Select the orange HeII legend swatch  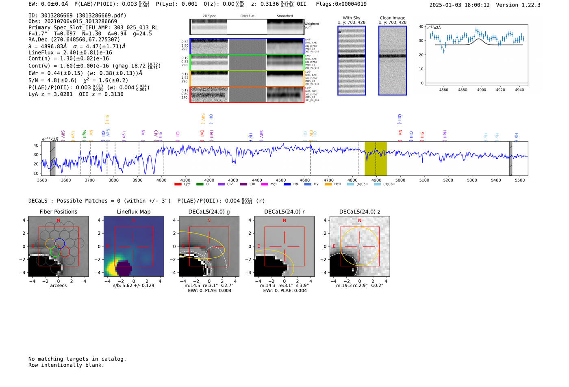pos(328,184)
